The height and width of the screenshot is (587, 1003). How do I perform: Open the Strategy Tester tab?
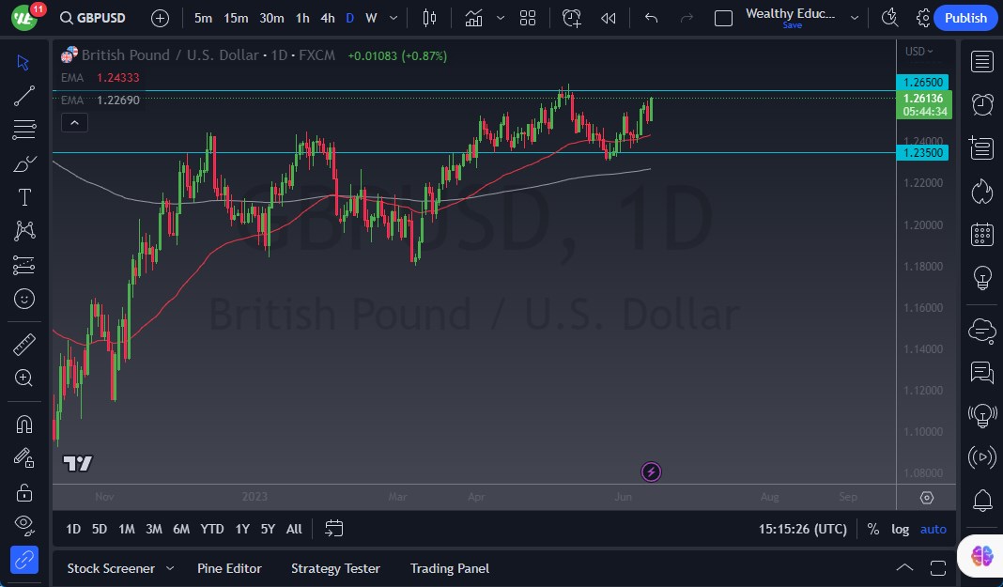click(335, 568)
